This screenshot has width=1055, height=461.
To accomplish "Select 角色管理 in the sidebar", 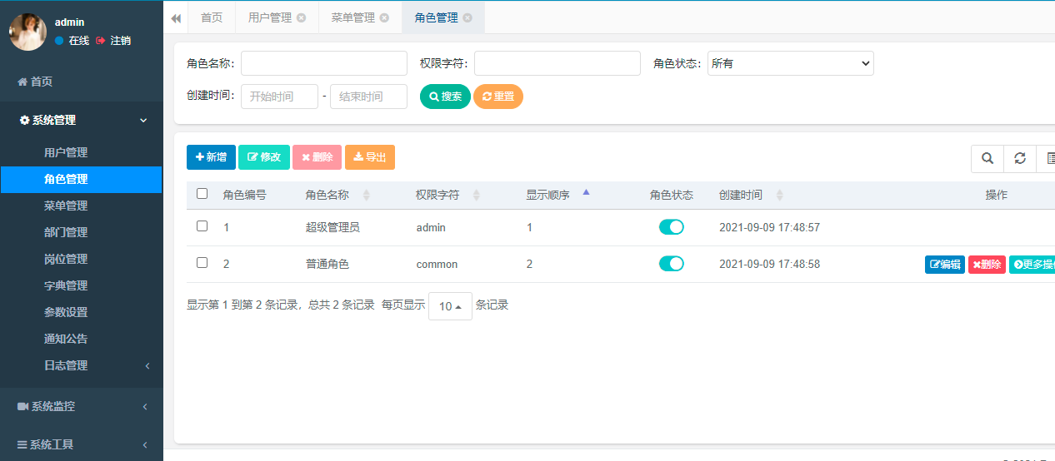I will tap(82, 179).
